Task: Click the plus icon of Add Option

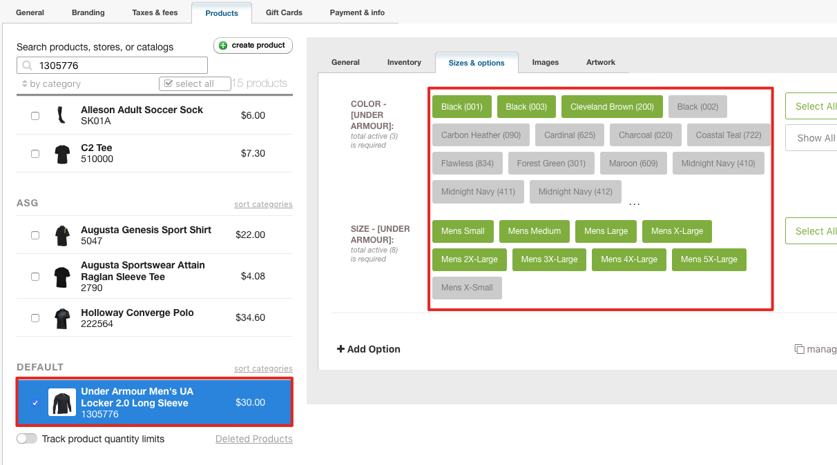Action: click(x=340, y=349)
